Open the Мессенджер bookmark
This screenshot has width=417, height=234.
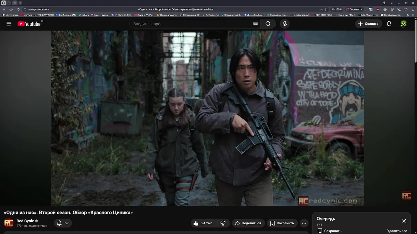(10, 15)
